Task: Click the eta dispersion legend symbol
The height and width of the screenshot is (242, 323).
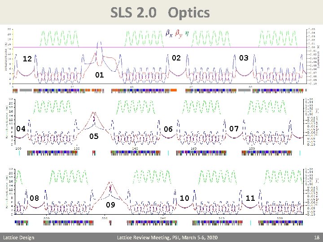Action: 187,33
